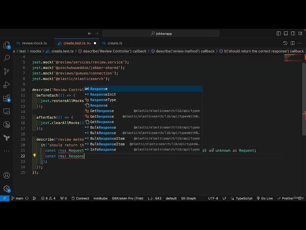Change UTF-8 encoding in status bar

point(213,198)
